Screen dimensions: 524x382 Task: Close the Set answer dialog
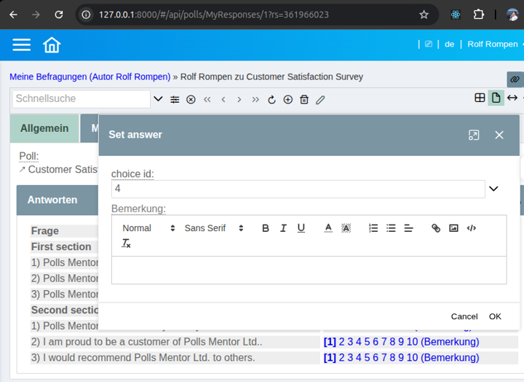coord(499,135)
